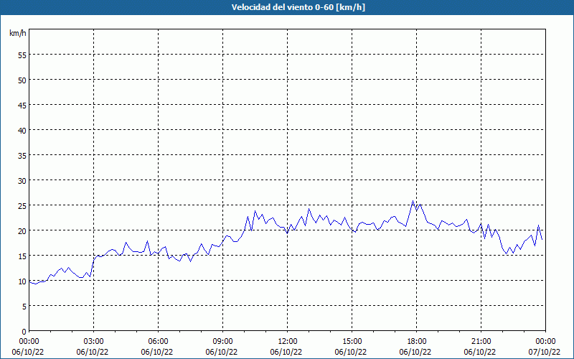Click the 21:00 time label on x-axis
574x359 pixels.
[x=481, y=342]
